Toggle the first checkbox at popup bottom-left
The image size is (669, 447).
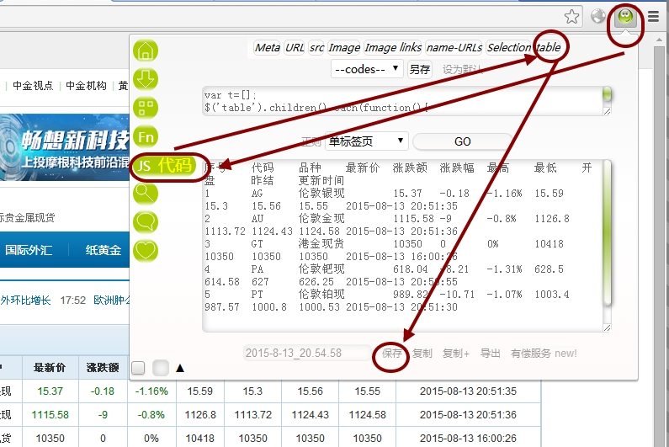tap(138, 368)
